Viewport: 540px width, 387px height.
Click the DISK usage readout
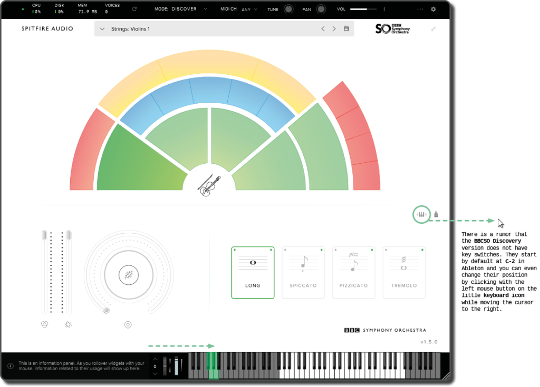59,8
